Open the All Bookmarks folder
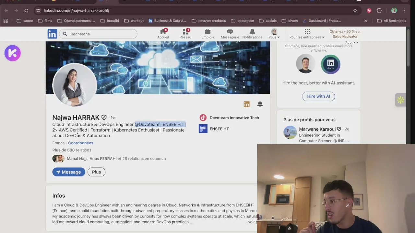Viewport: 415px width, 233px height. click(392, 21)
